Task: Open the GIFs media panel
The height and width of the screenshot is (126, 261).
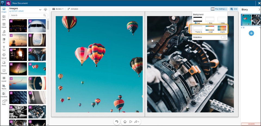Action: 4,17
